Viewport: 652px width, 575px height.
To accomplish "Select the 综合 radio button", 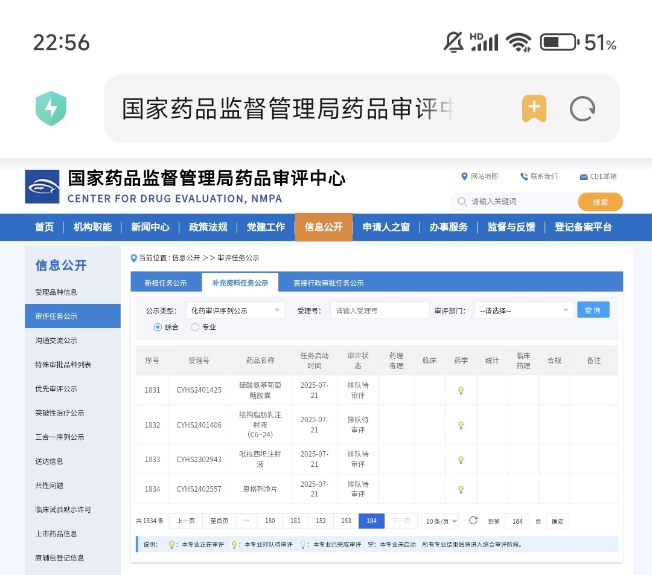I will point(158,327).
